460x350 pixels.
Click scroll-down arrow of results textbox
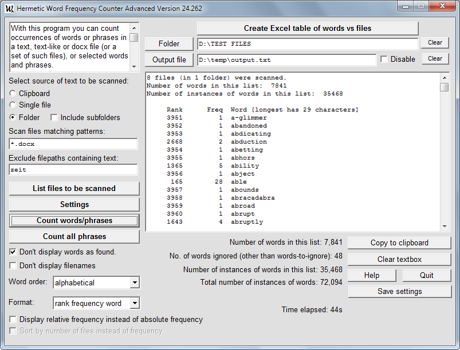point(445,226)
